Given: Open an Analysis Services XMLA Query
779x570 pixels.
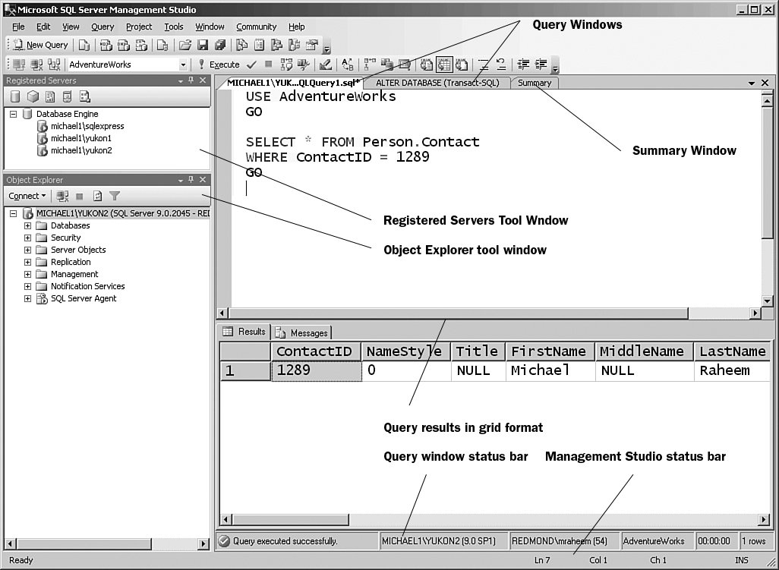Looking at the screenshot, I should 141,46.
